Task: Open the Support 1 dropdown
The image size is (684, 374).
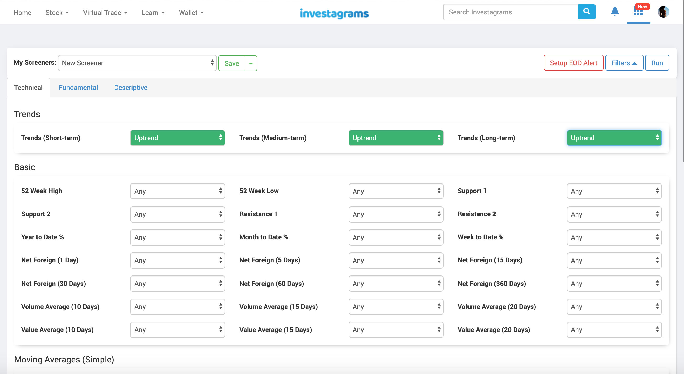Action: 614,191
